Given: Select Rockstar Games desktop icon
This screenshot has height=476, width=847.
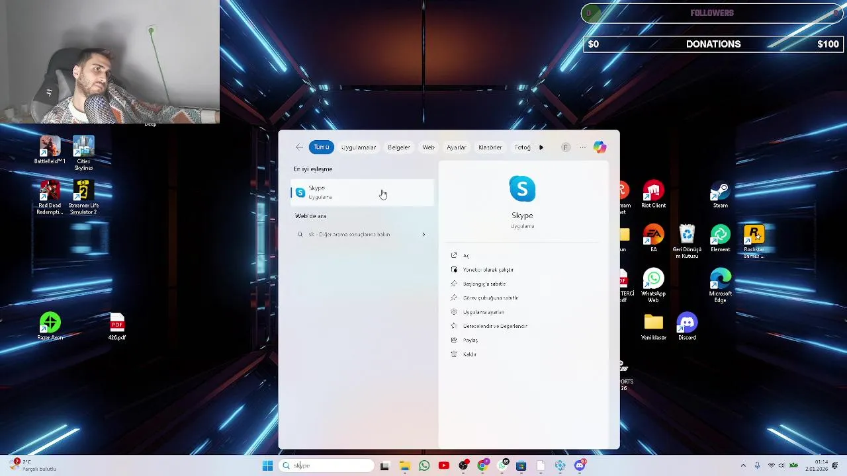Looking at the screenshot, I should point(754,242).
